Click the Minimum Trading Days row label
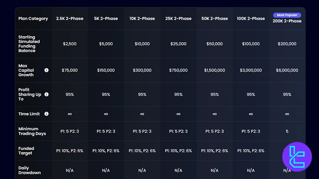The width and height of the screenshot is (319, 179). click(32, 131)
